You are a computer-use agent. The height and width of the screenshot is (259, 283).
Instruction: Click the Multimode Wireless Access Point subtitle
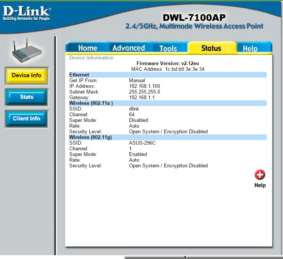tap(194, 26)
